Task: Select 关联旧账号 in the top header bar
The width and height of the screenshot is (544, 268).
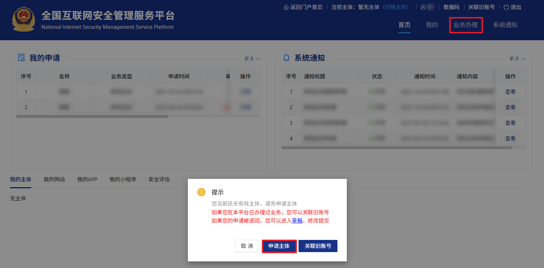Action: [482, 7]
